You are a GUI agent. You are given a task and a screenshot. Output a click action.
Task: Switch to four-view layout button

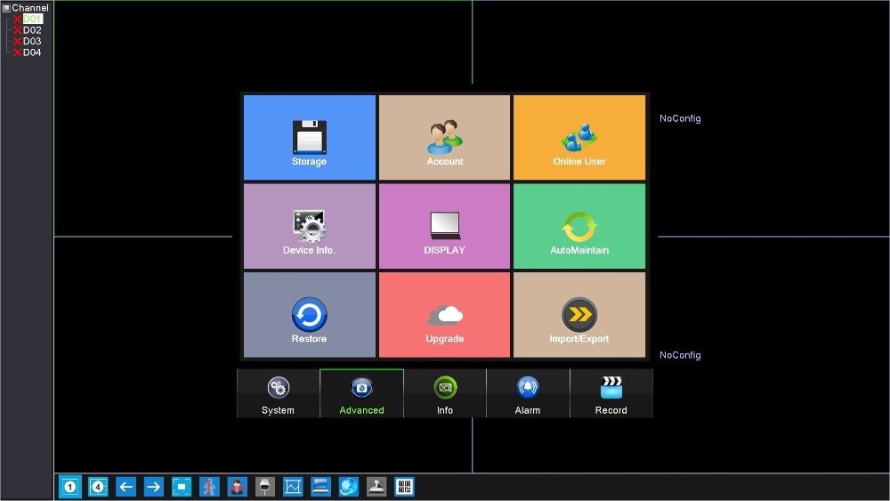click(98, 487)
